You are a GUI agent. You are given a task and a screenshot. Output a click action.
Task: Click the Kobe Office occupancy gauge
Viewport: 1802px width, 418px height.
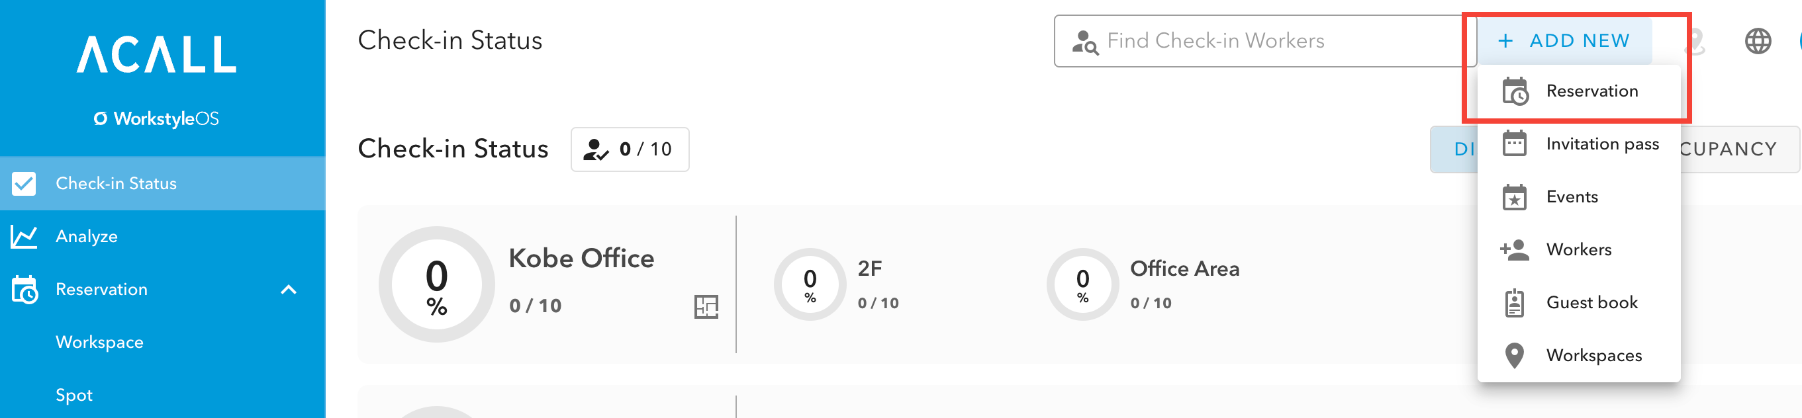(x=436, y=284)
